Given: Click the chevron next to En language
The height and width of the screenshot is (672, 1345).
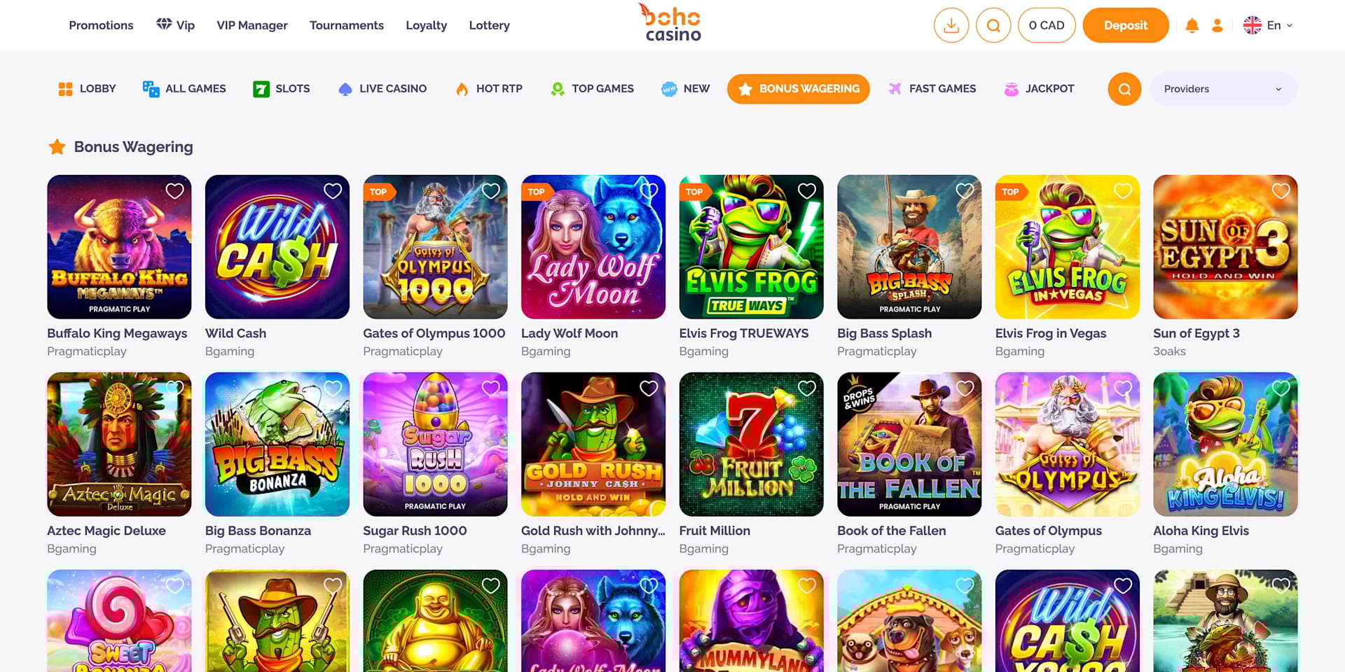Looking at the screenshot, I should point(1289,25).
